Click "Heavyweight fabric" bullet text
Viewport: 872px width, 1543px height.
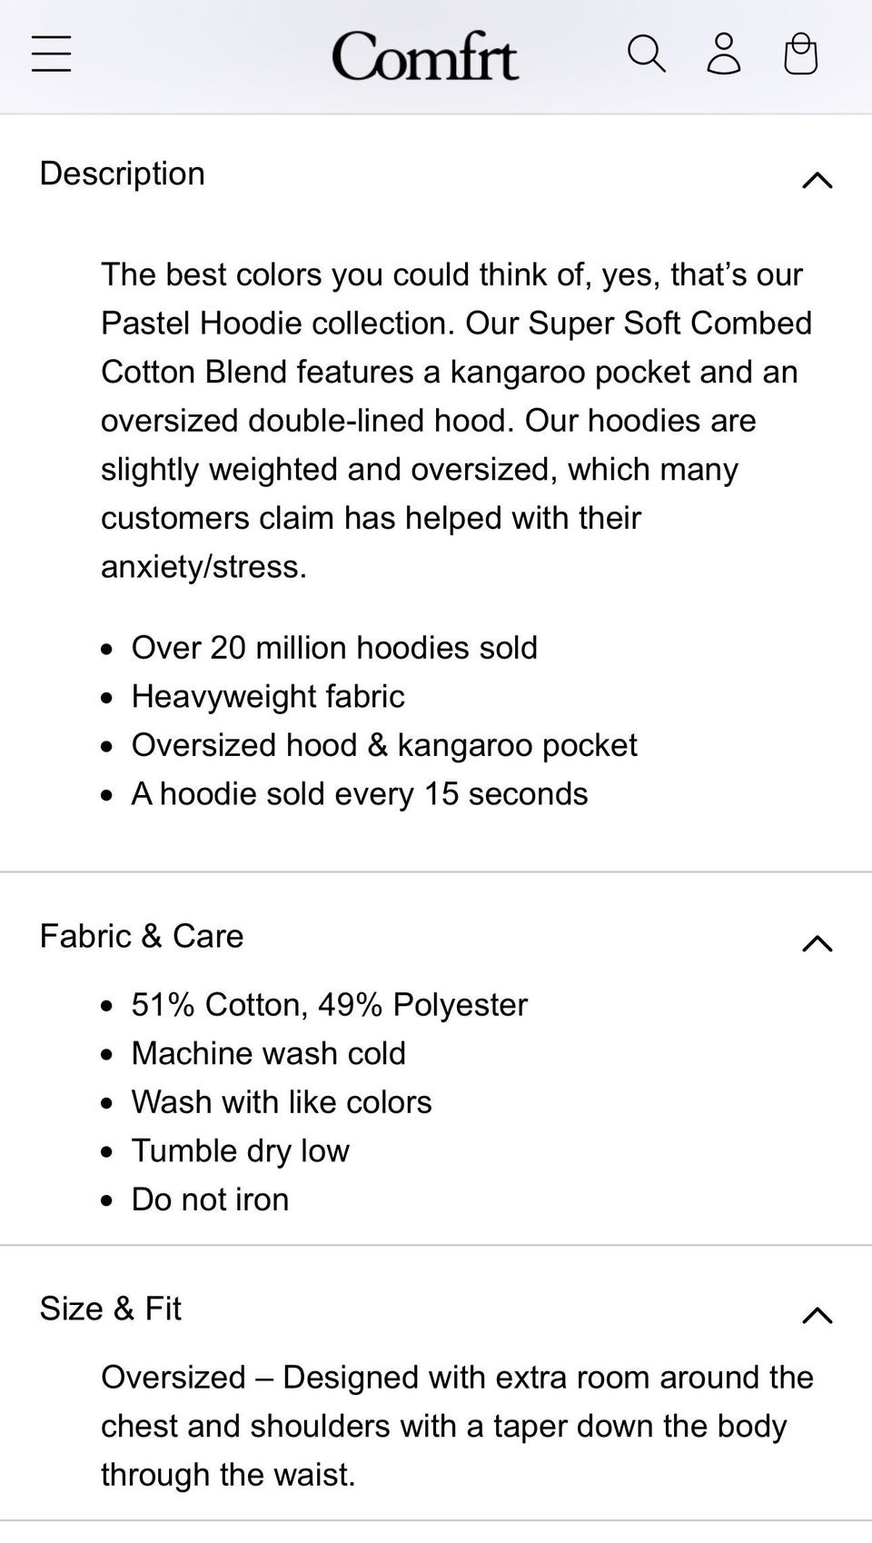[x=268, y=696]
